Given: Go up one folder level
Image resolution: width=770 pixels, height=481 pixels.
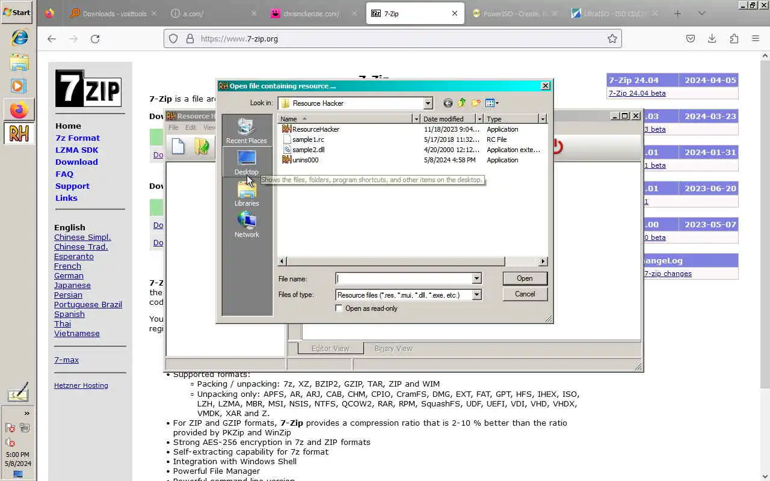Looking at the screenshot, I should pos(462,103).
